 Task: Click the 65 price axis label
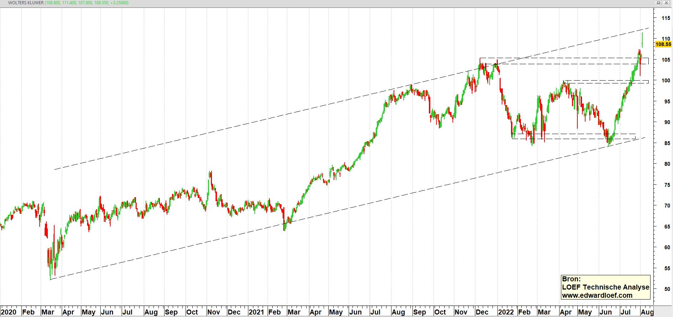point(667,226)
